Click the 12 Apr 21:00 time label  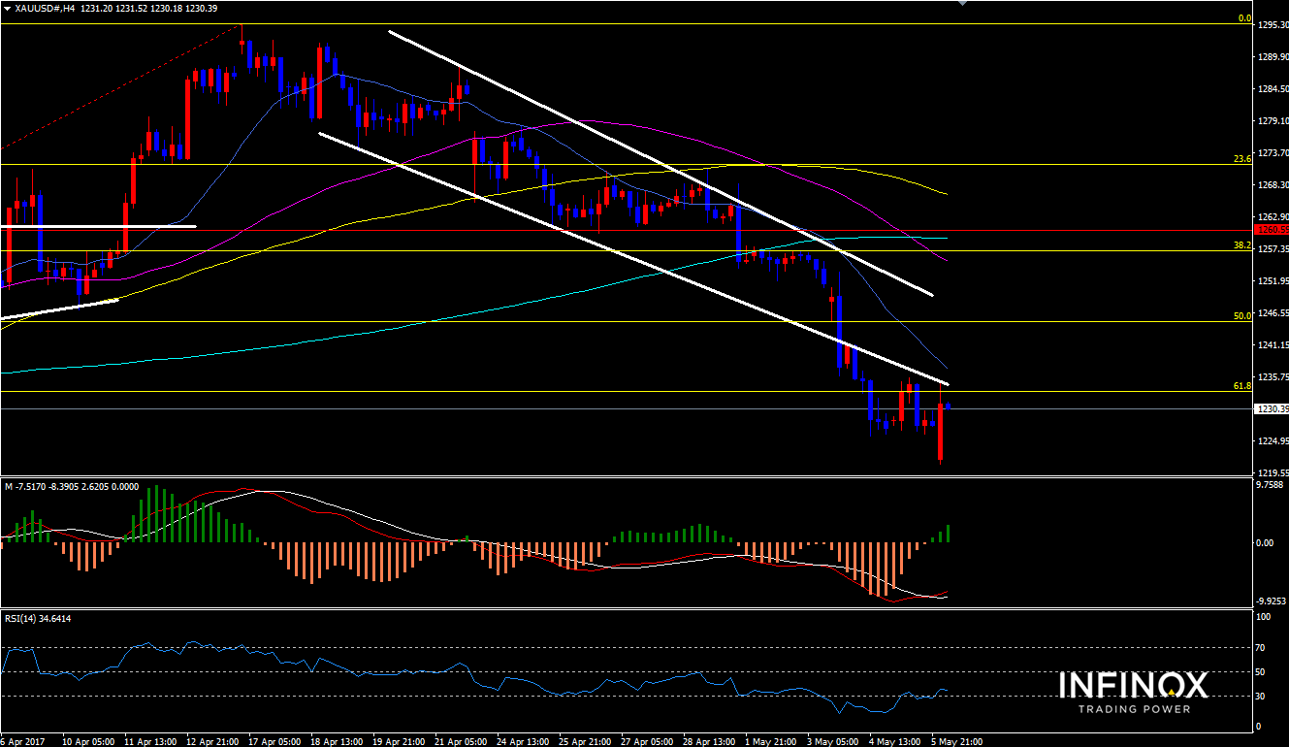click(210, 741)
